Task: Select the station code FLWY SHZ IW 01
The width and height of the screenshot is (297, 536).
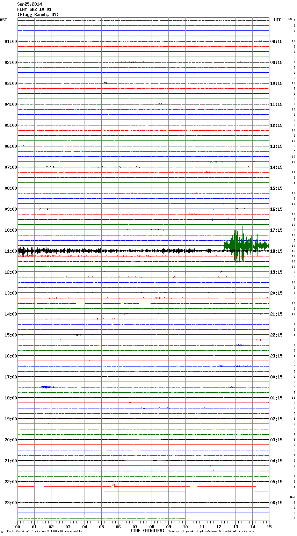Action: 34,9
